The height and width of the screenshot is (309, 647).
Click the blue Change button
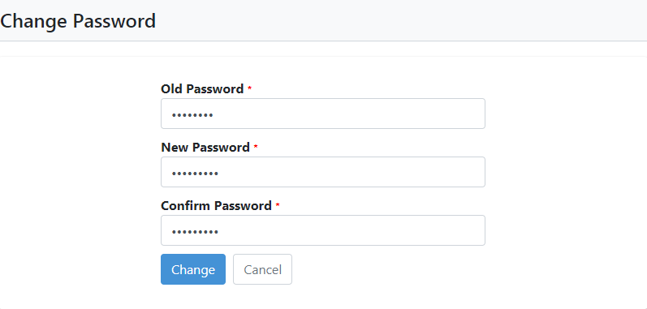(193, 269)
